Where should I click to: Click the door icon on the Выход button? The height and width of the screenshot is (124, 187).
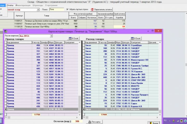[151, 123]
